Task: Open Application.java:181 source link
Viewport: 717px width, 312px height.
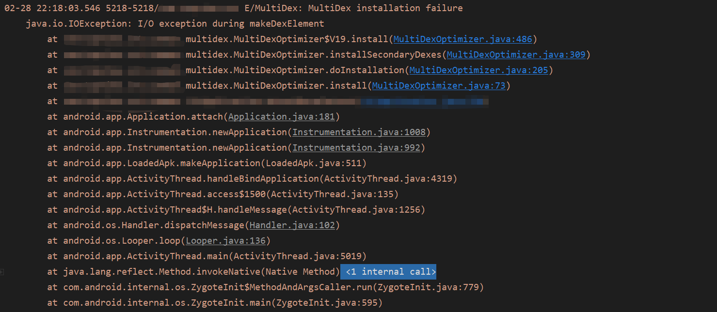Action: point(281,117)
